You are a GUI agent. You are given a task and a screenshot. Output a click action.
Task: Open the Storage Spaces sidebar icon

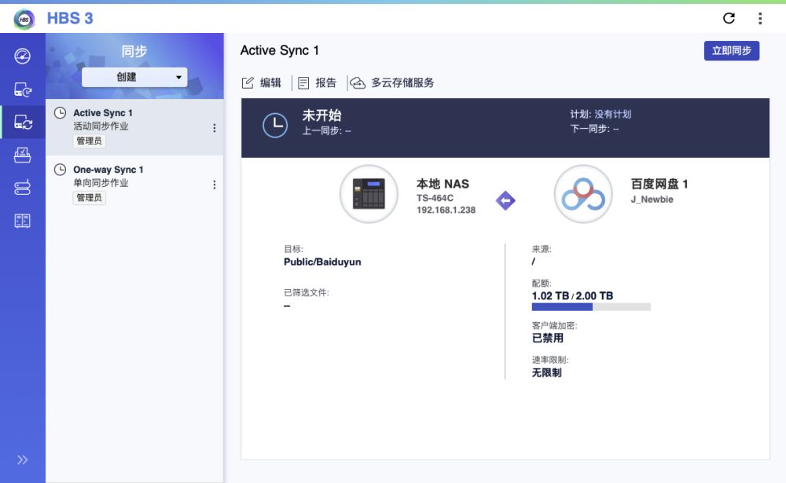pyautogui.click(x=22, y=188)
